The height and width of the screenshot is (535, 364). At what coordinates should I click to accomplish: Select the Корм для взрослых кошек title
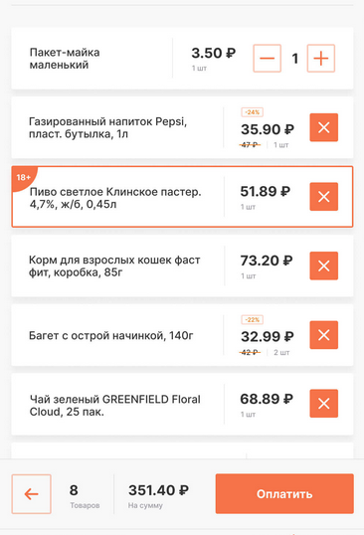click(114, 267)
